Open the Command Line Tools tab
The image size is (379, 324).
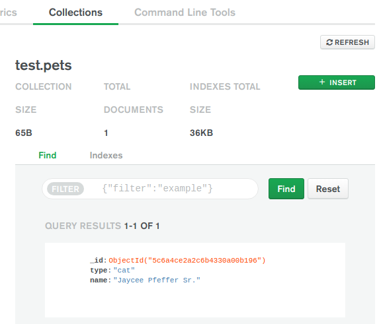[185, 13]
